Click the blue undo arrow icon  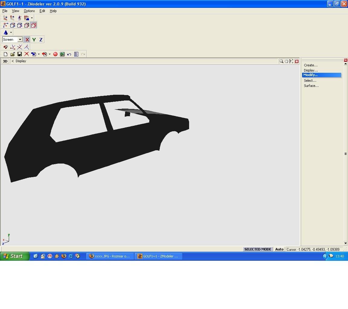[69, 54]
